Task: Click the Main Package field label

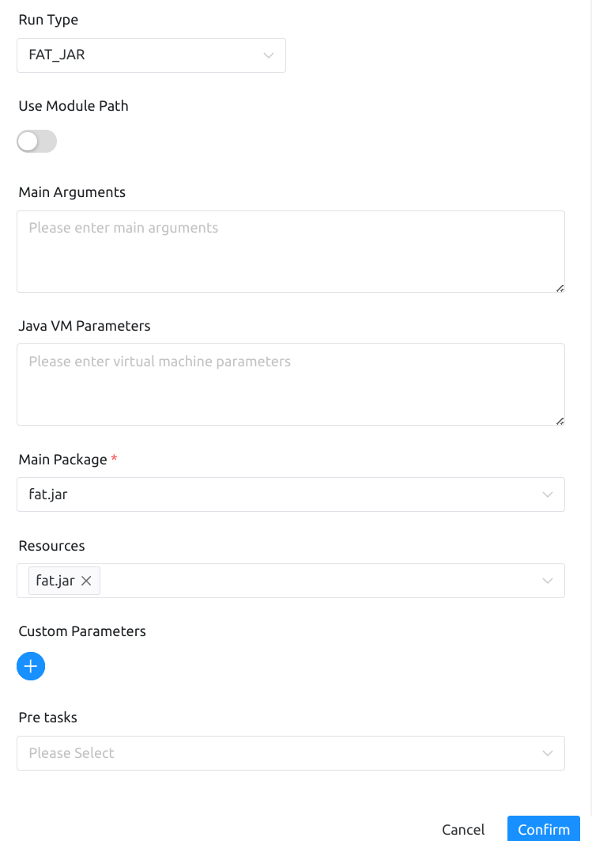Action: point(62,460)
